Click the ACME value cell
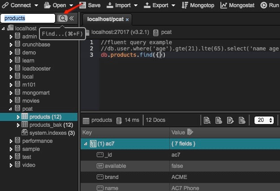 click(x=179, y=177)
